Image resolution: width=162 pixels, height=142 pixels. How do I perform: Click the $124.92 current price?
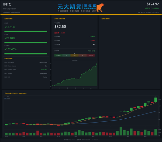153,4
